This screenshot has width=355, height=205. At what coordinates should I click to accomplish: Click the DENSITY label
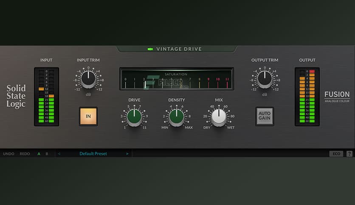[x=177, y=100]
